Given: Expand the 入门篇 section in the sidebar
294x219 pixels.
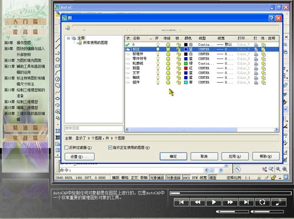Looking at the screenshot, I should point(25,21).
